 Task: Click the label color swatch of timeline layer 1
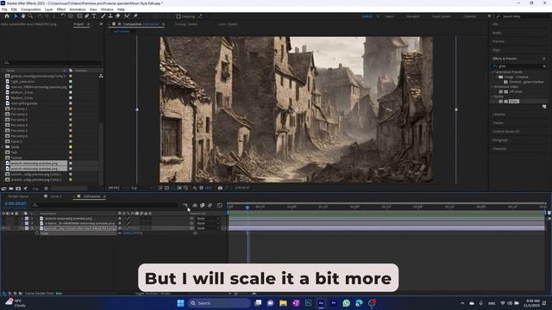pos(27,219)
